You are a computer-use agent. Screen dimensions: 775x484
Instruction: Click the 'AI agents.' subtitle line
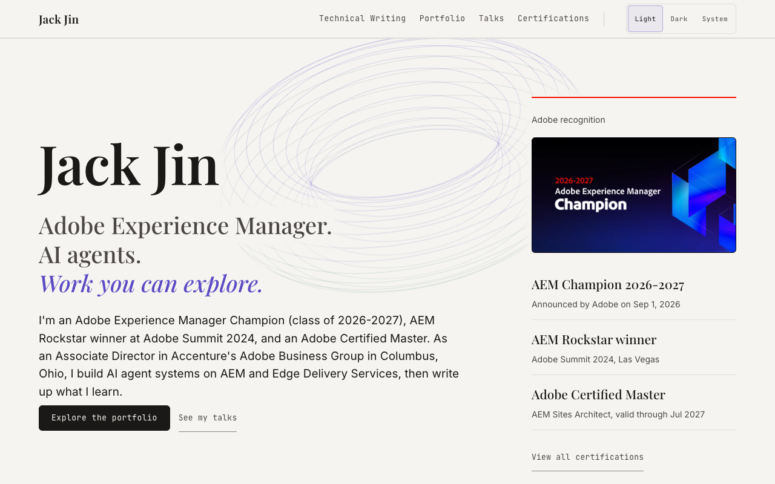click(90, 254)
